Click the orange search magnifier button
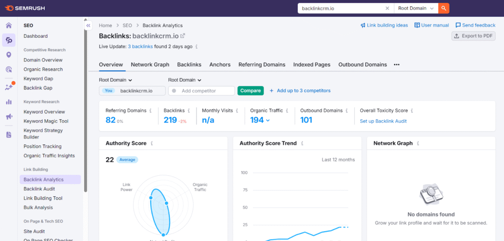504x241 pixels. (443, 8)
